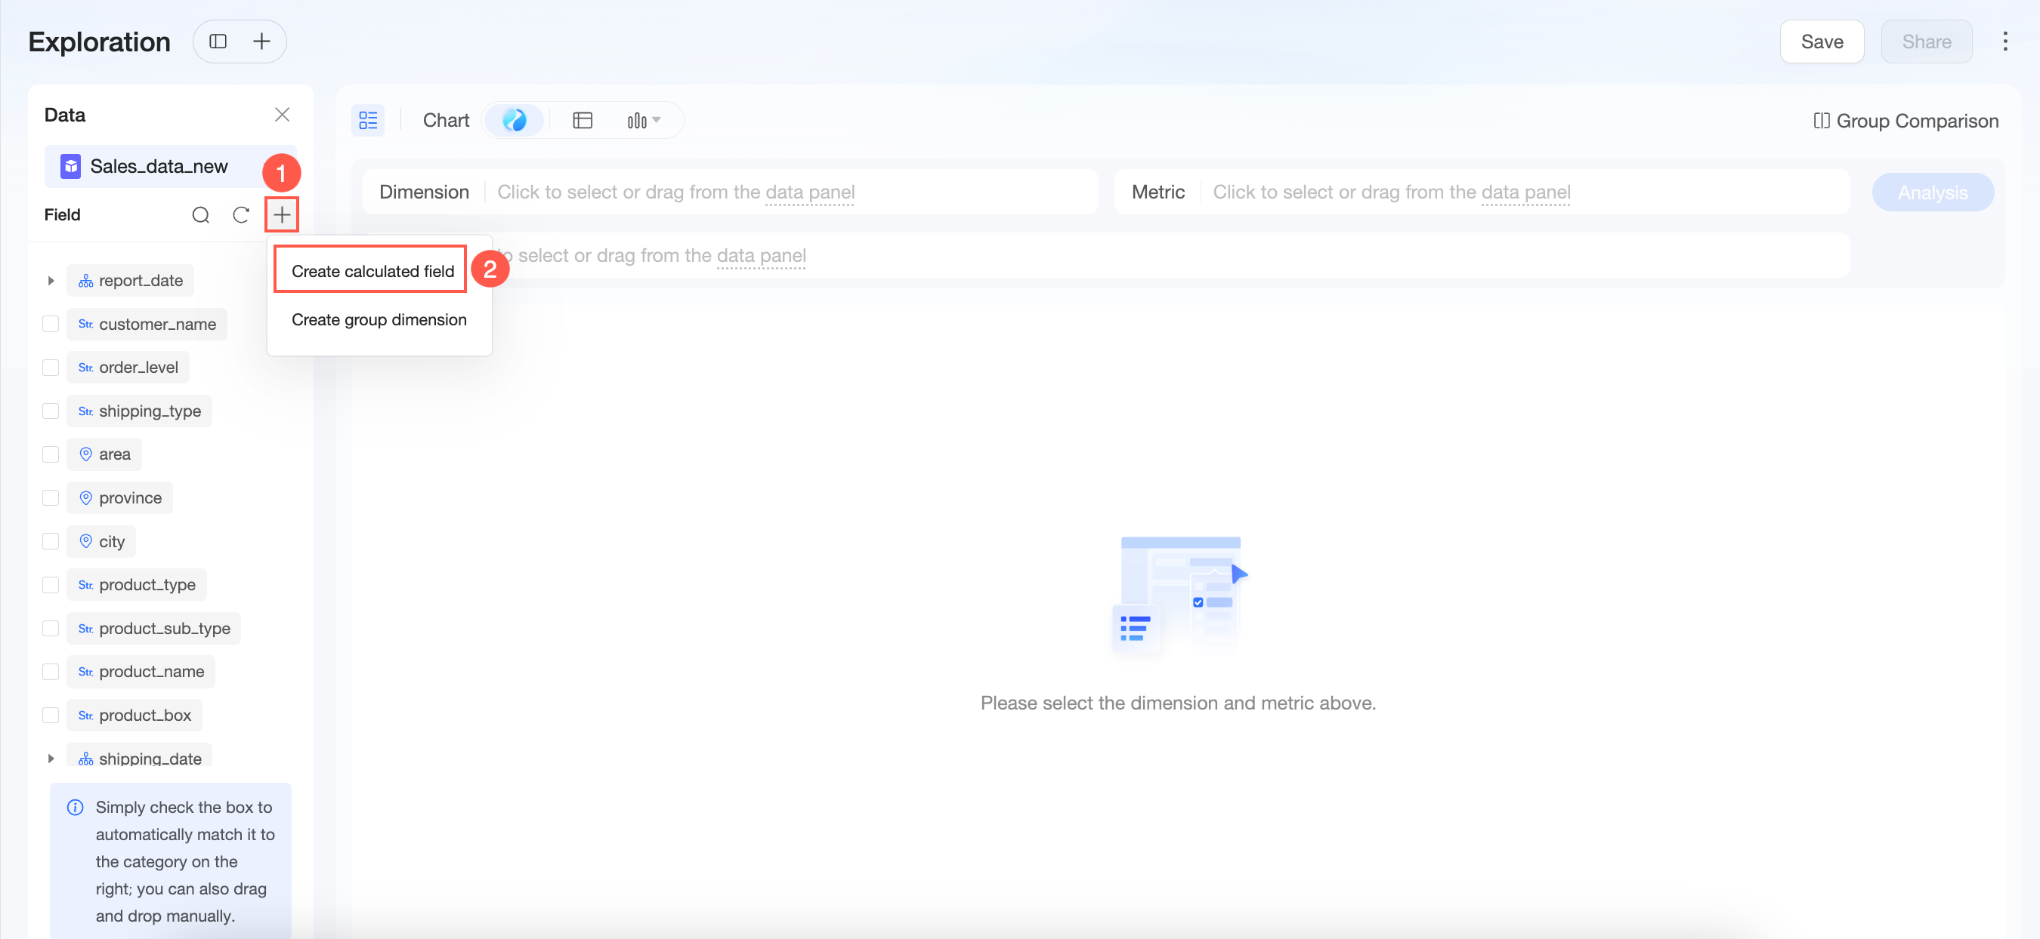Open the bar chart type dropdown

pyautogui.click(x=644, y=120)
